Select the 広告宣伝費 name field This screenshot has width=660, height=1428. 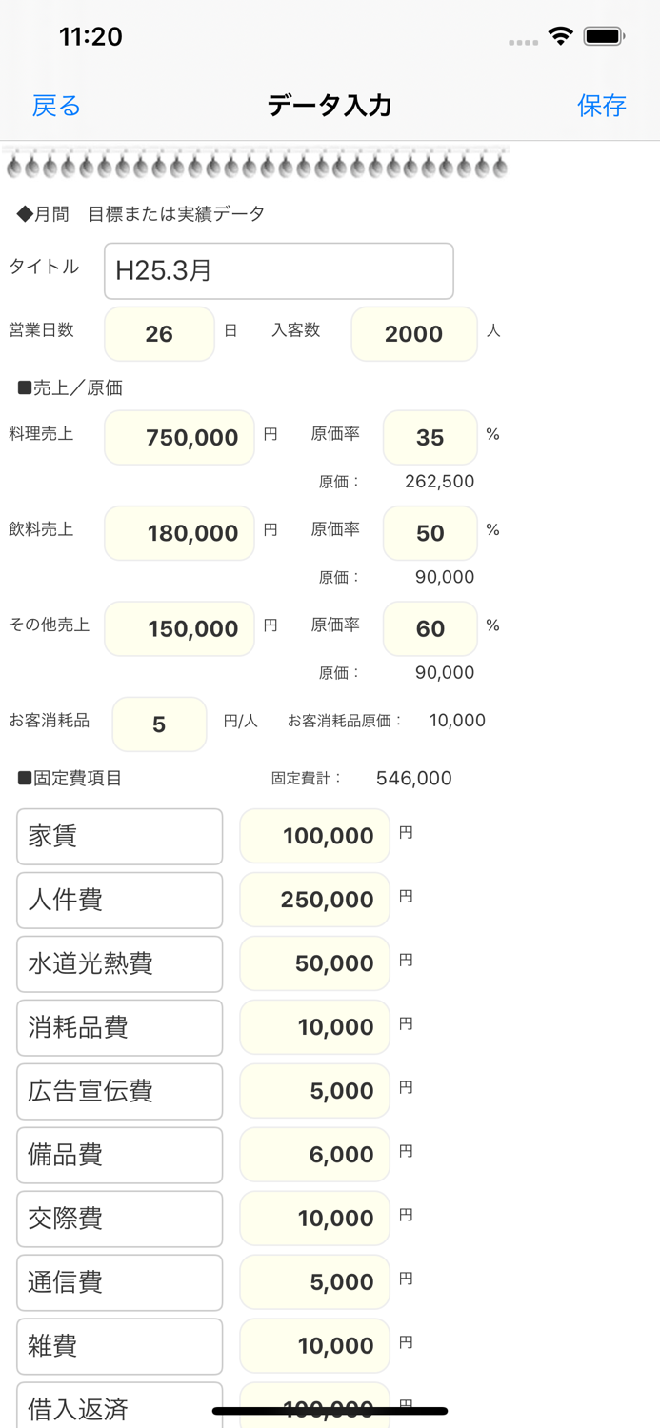click(x=119, y=1091)
